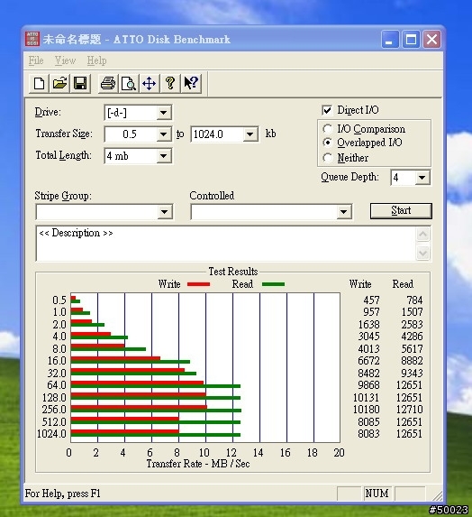Minimize the ATTO Disk Benchmark window

tap(390, 39)
